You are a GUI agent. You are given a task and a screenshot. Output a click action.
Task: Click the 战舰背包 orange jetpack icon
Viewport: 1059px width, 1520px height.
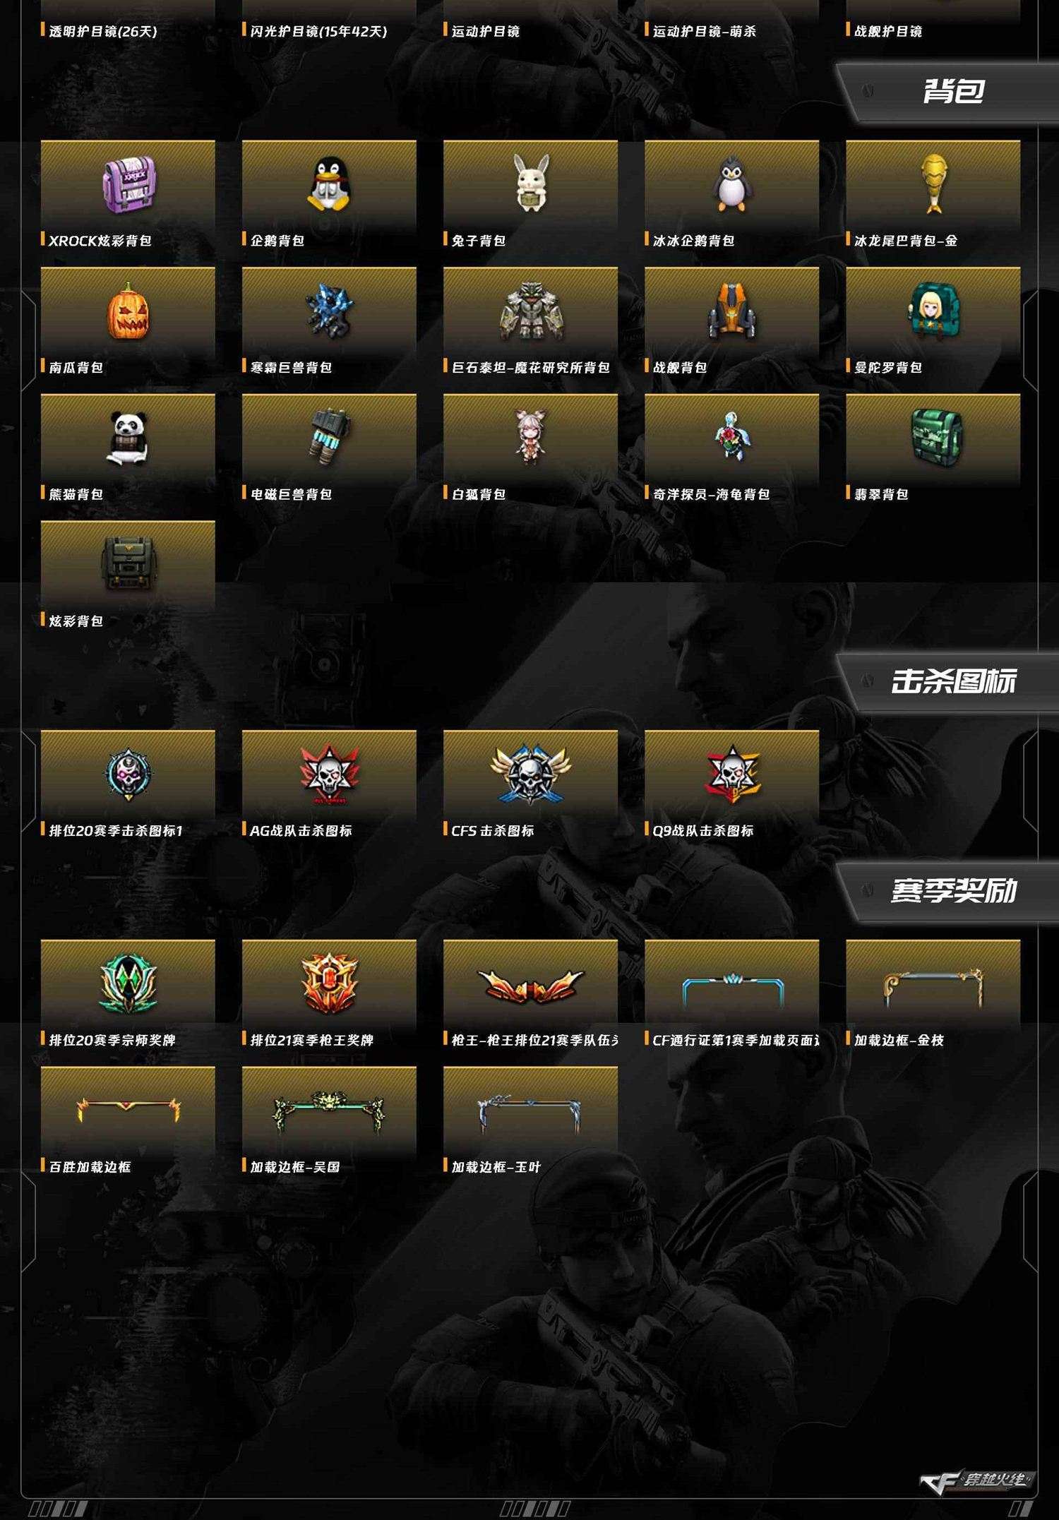tap(731, 311)
